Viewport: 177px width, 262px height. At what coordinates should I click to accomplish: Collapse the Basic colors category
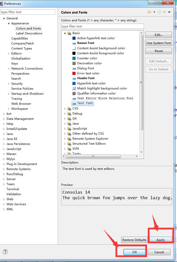65,33
